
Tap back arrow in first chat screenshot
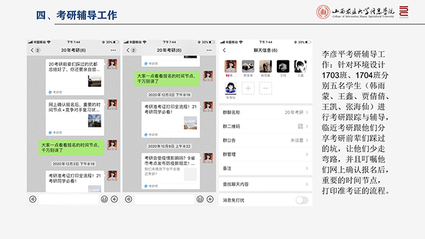point(33,50)
